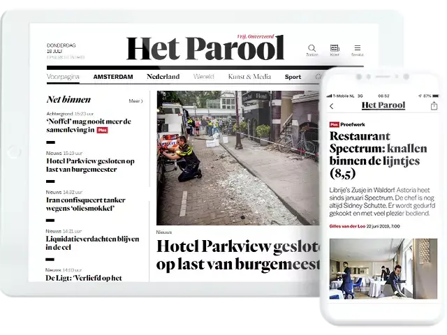
Task: Click the Plus badge beside the 'Noffel' headline
Action: click(x=103, y=131)
